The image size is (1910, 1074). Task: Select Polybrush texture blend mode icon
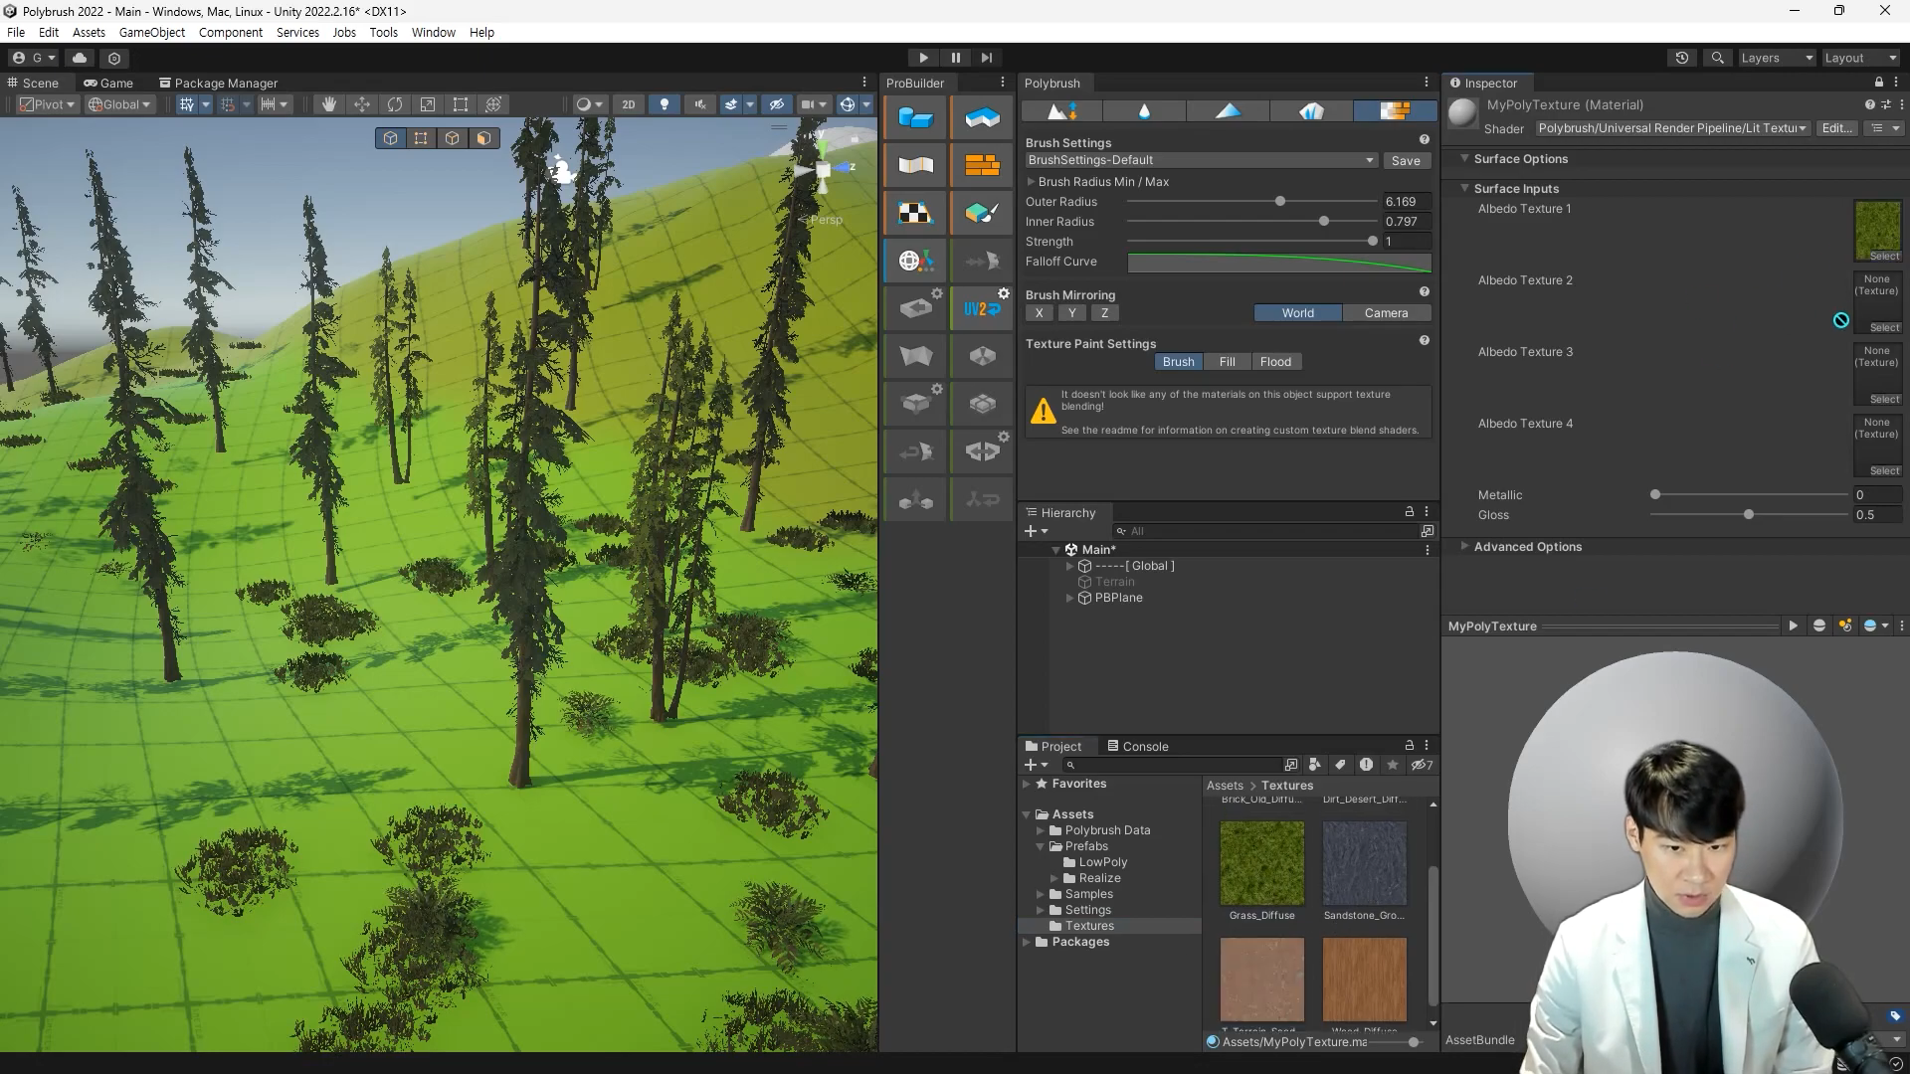(1394, 111)
